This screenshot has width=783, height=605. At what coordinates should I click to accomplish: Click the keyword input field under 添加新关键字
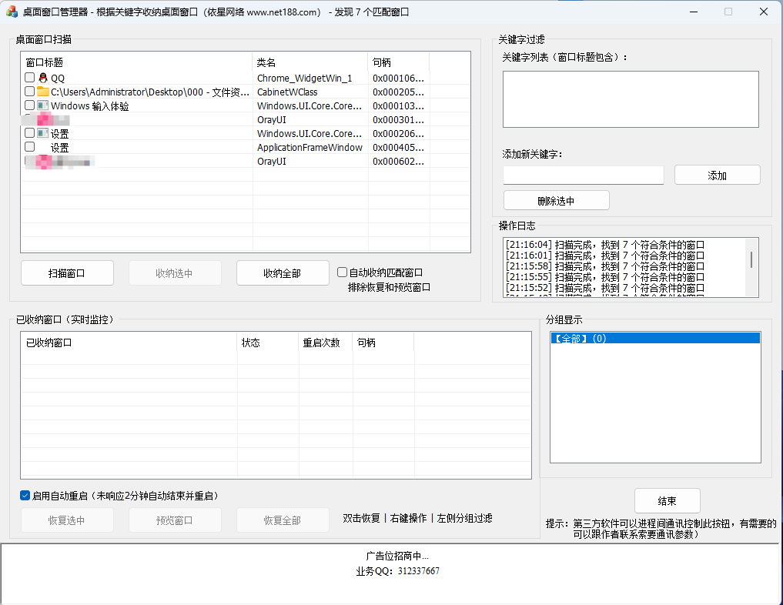[x=583, y=175]
